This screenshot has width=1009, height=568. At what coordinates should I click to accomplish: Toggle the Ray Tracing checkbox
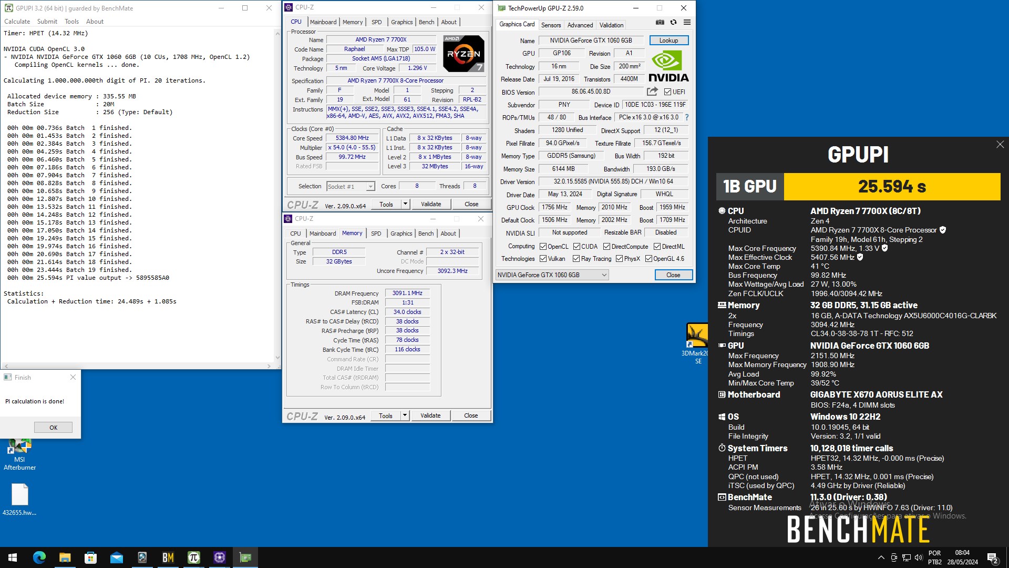point(576,259)
